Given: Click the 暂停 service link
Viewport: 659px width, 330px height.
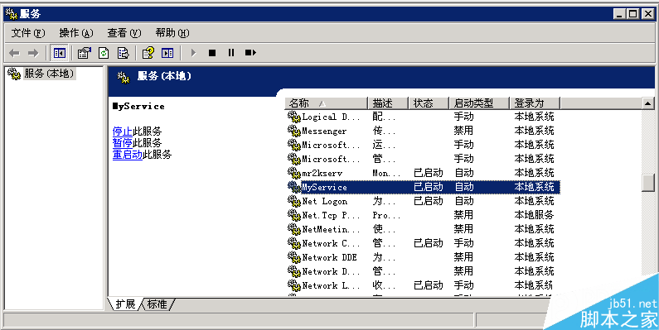Looking at the screenshot, I should 123,143.
